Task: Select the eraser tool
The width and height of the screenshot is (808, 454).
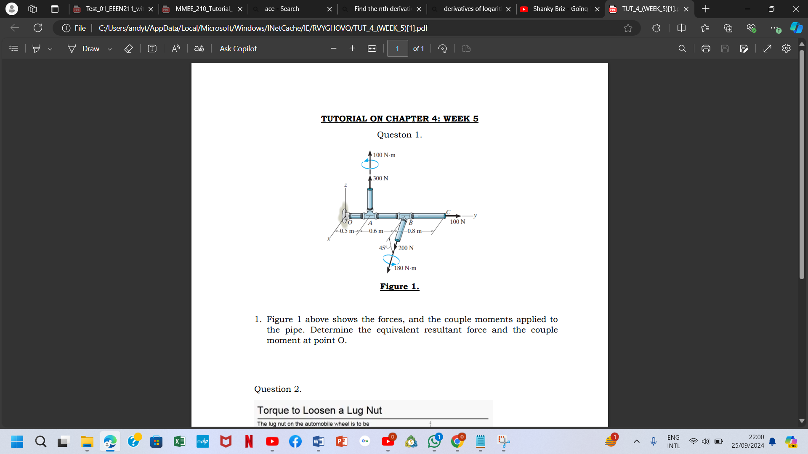Action: tap(129, 48)
